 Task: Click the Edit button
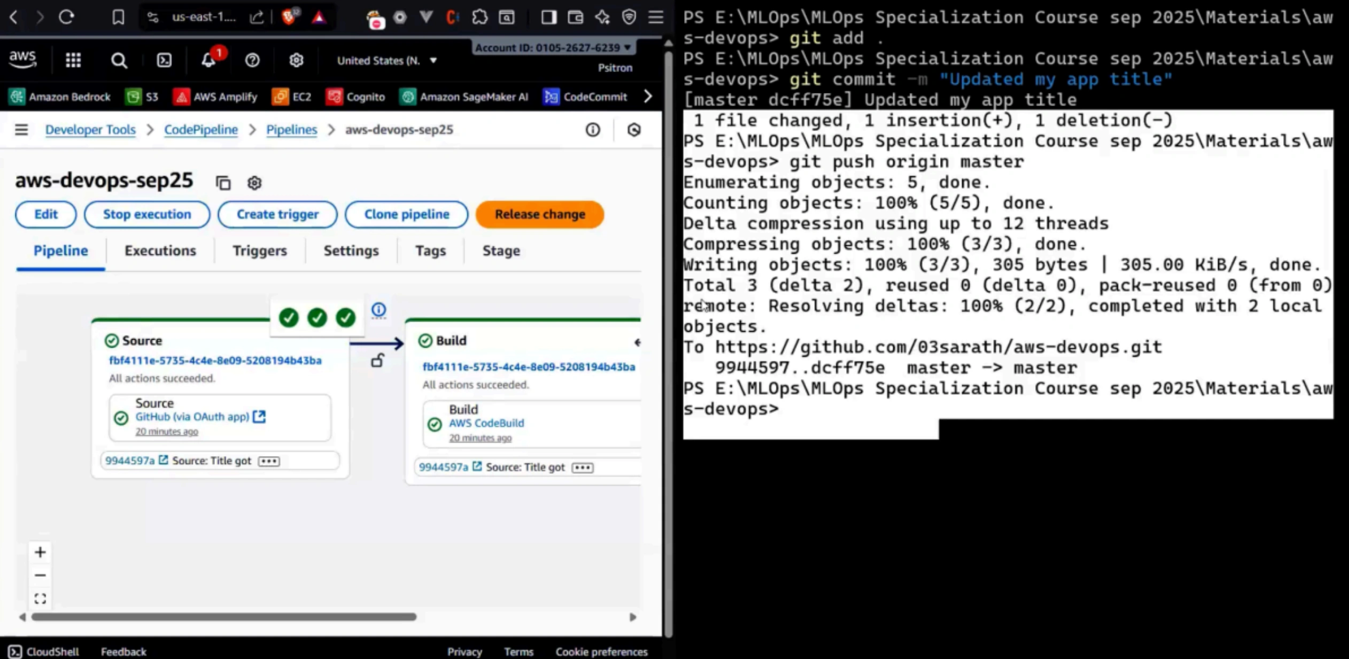coord(46,214)
